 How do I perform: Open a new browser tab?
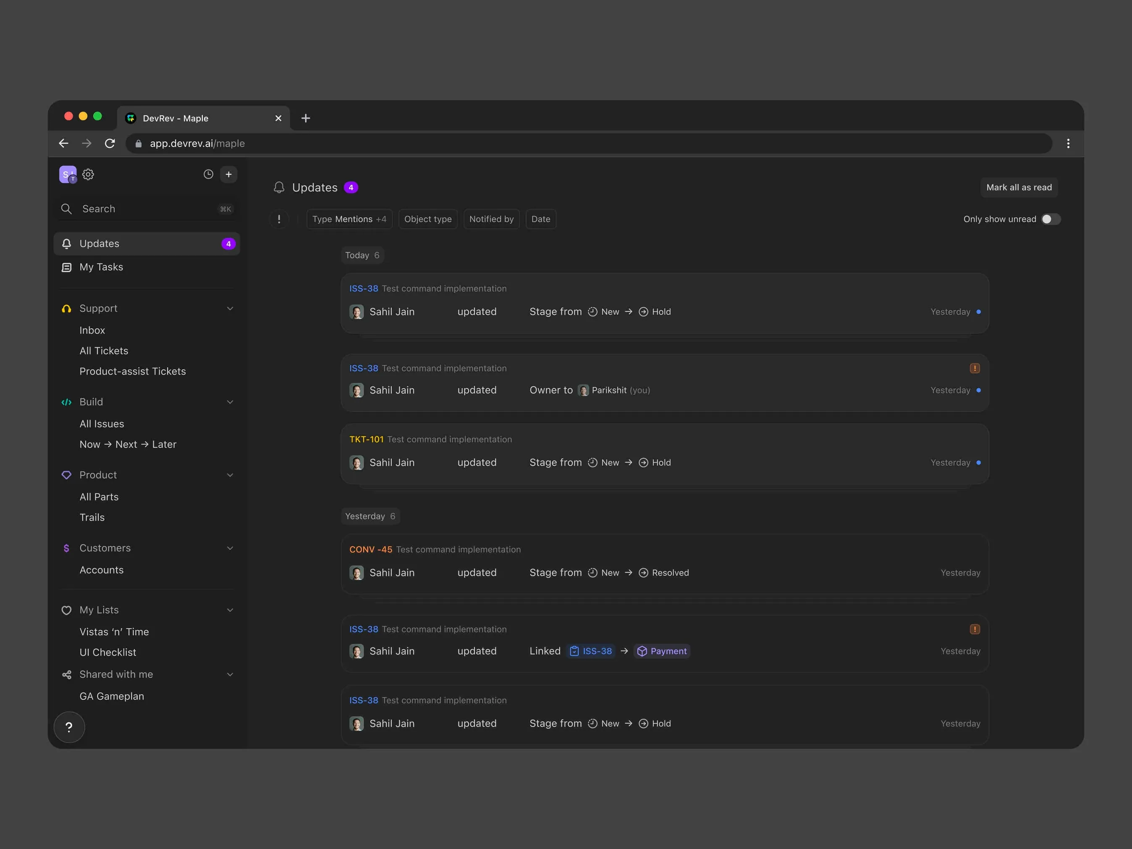306,118
